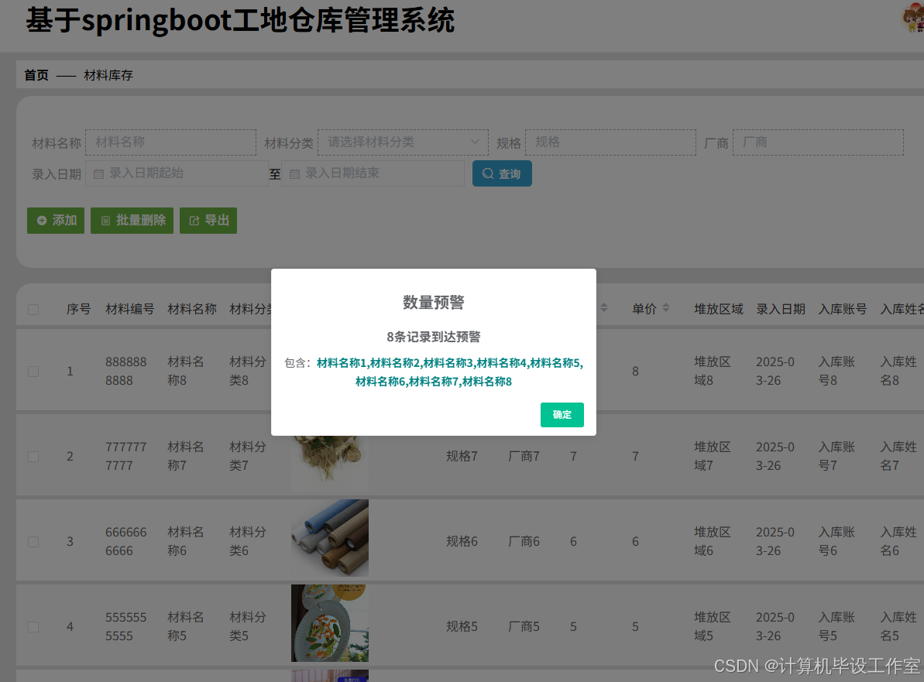Click the 入库姓名6 cell

(x=898, y=541)
